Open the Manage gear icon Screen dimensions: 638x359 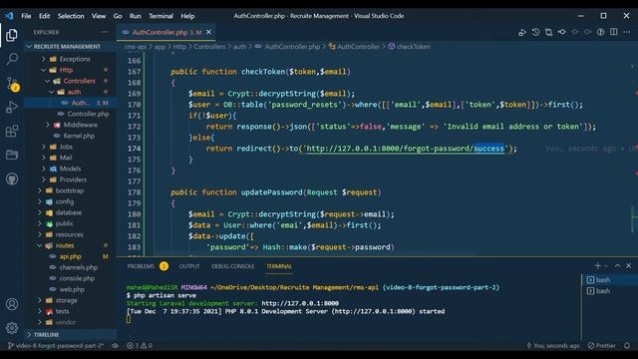point(12,328)
